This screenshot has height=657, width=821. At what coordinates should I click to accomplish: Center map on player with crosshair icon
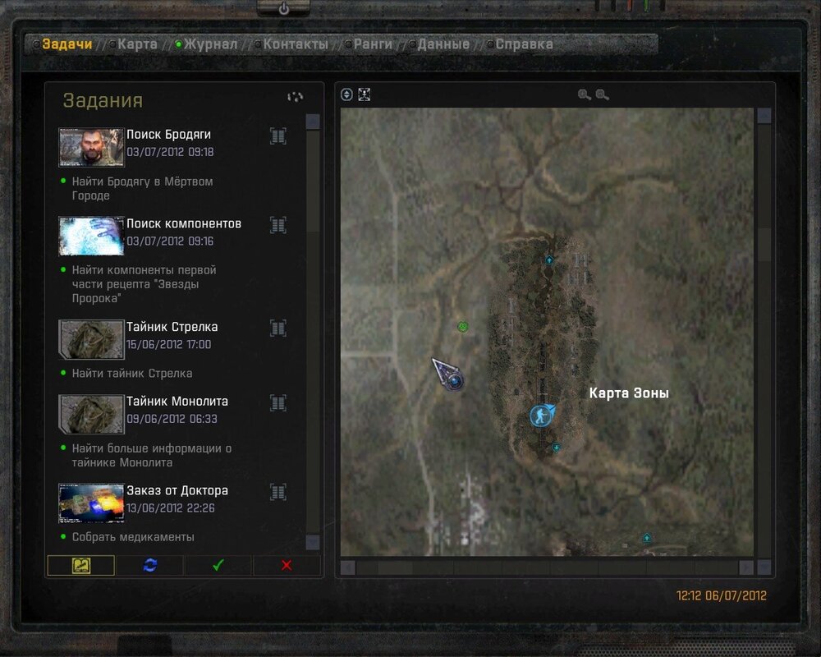365,94
